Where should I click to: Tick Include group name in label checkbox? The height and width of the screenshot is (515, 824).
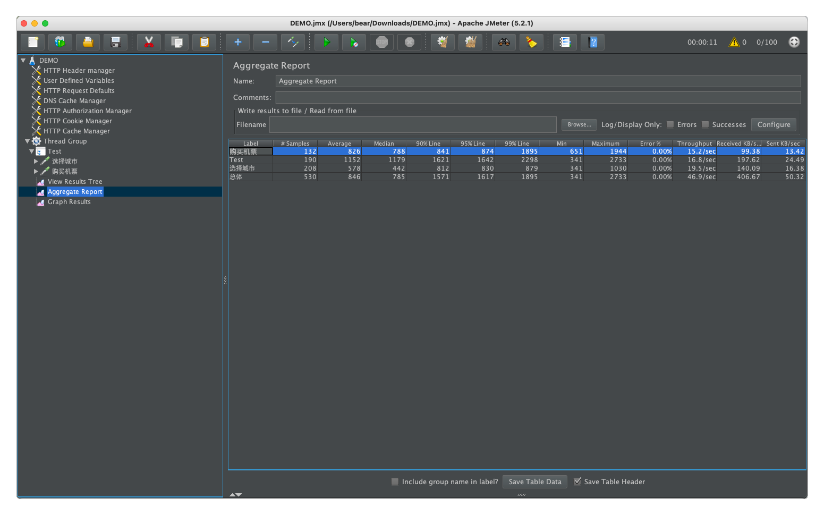[395, 482]
